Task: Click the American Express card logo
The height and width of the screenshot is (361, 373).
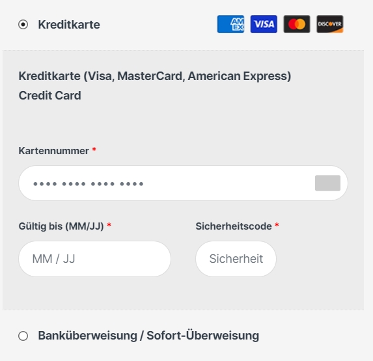Action: pos(230,24)
